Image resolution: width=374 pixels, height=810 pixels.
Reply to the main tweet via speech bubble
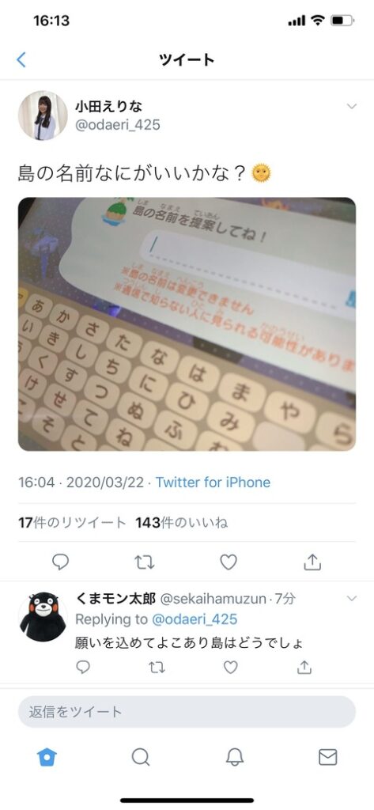click(x=60, y=562)
